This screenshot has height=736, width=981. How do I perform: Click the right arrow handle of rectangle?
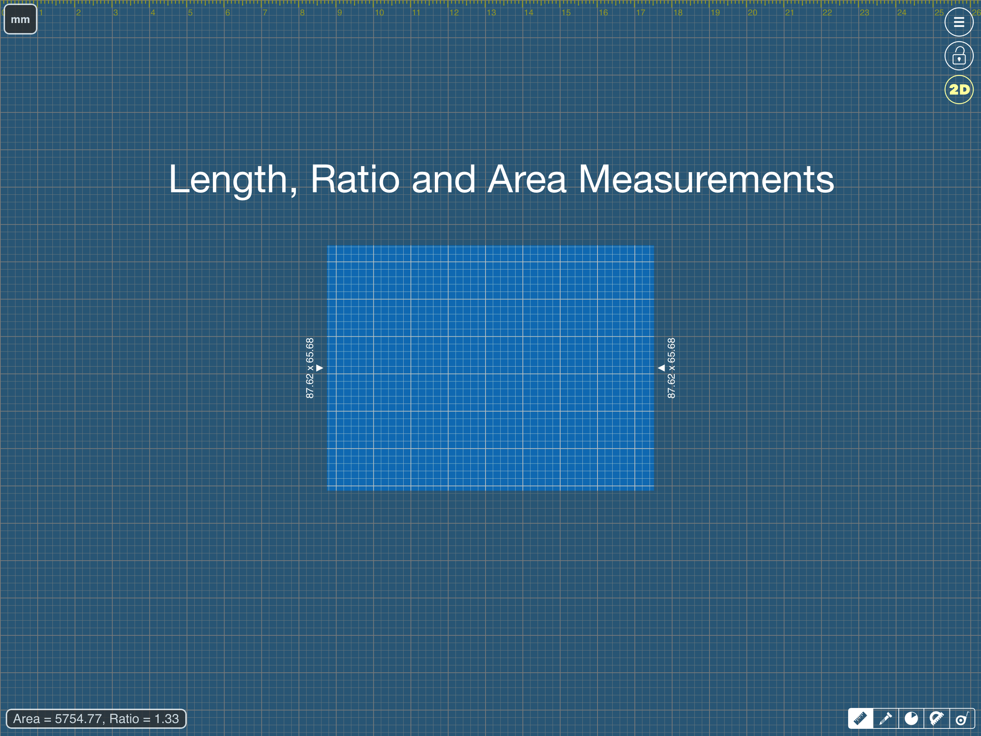[661, 368]
